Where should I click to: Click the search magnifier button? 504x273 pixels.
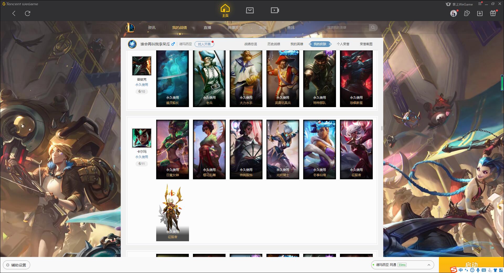pyautogui.click(x=373, y=28)
